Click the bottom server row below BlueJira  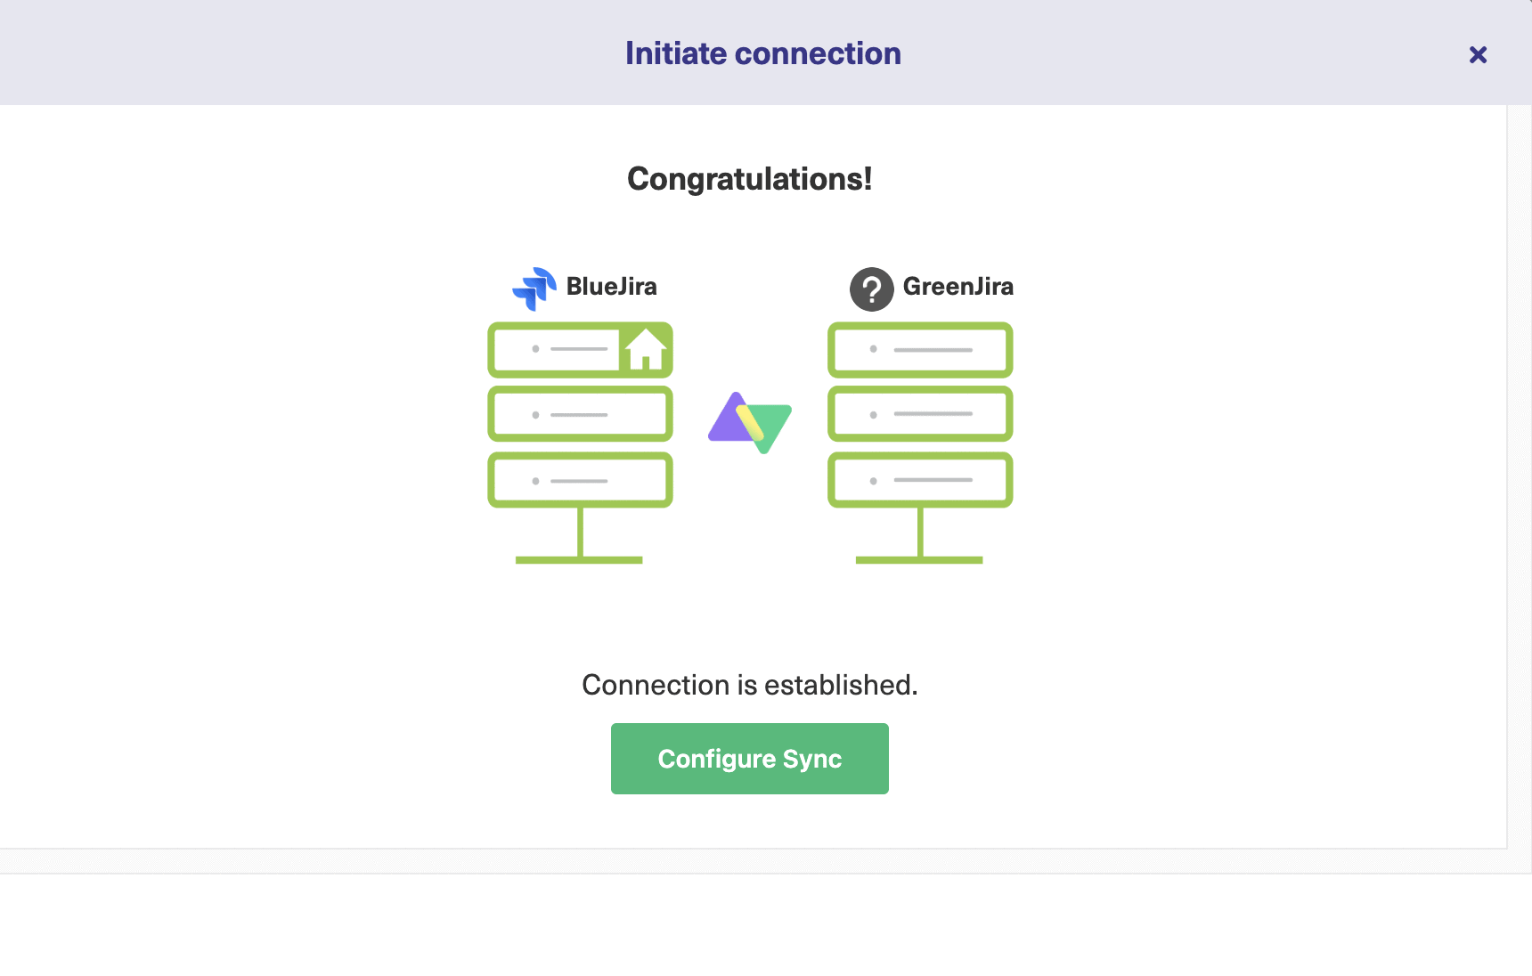click(579, 479)
